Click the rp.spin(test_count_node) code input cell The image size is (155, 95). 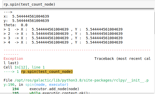click(x=79, y=4)
